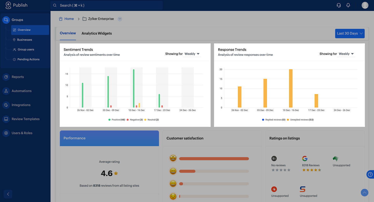
Task: Open Weekly dropdown in Sentiment Trends
Action: pyautogui.click(x=192, y=54)
